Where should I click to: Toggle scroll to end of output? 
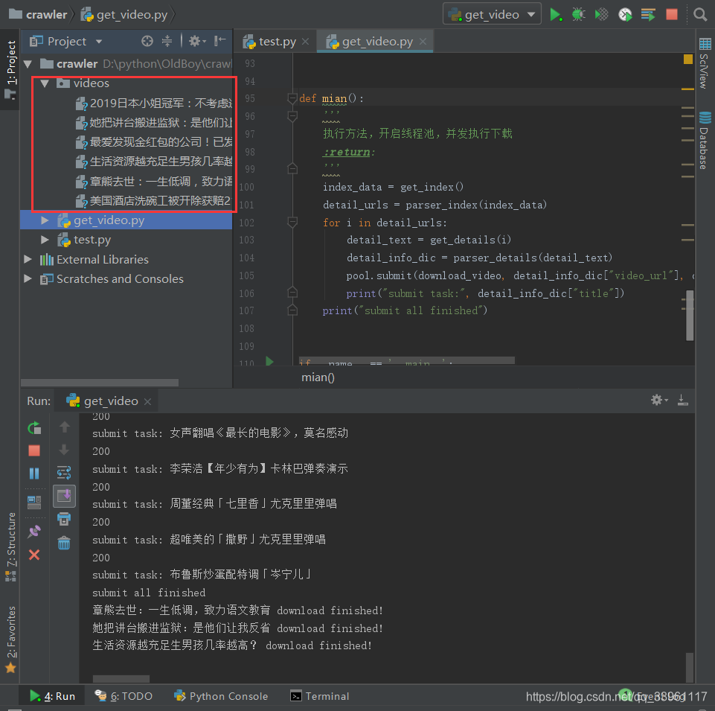64,496
